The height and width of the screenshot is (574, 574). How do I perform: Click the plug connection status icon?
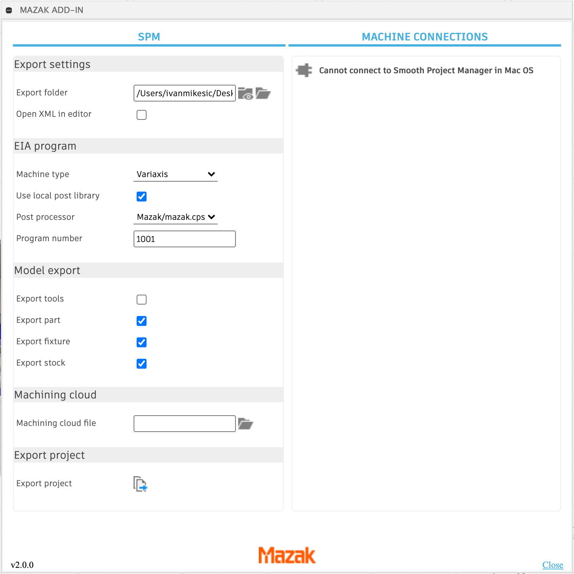(x=304, y=70)
